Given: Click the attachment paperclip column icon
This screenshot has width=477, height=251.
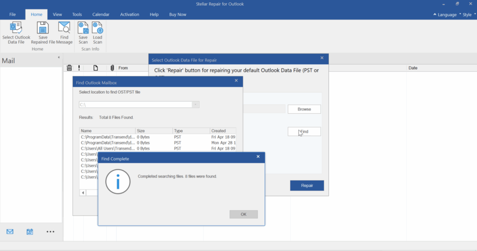Looking at the screenshot, I should tap(112, 68).
